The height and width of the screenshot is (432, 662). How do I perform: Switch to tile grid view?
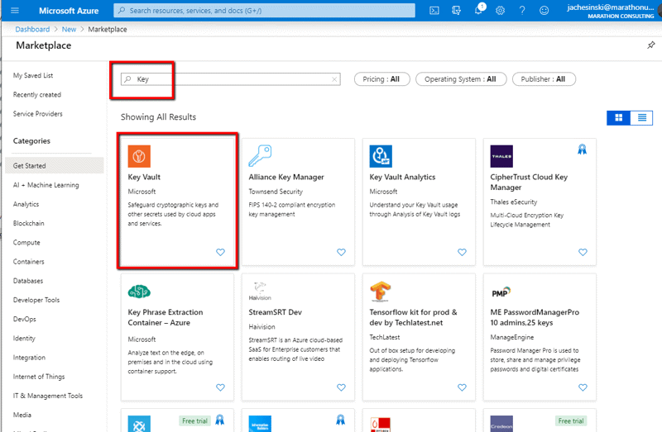click(618, 117)
